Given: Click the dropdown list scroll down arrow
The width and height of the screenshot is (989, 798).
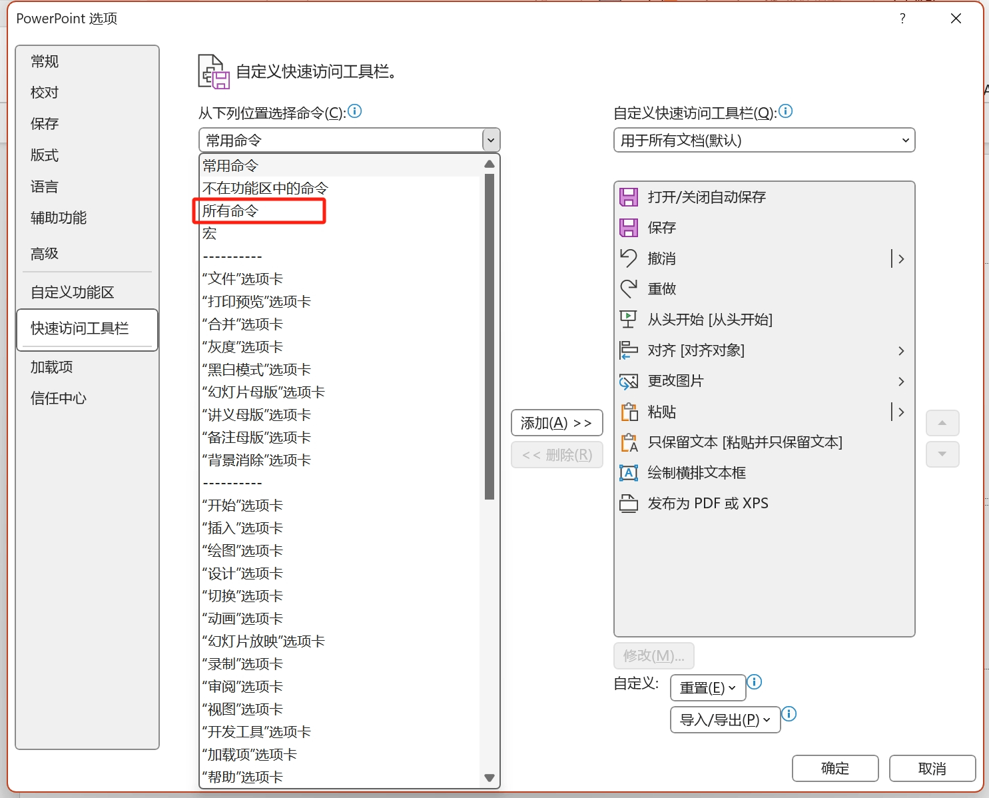Looking at the screenshot, I should click(490, 777).
